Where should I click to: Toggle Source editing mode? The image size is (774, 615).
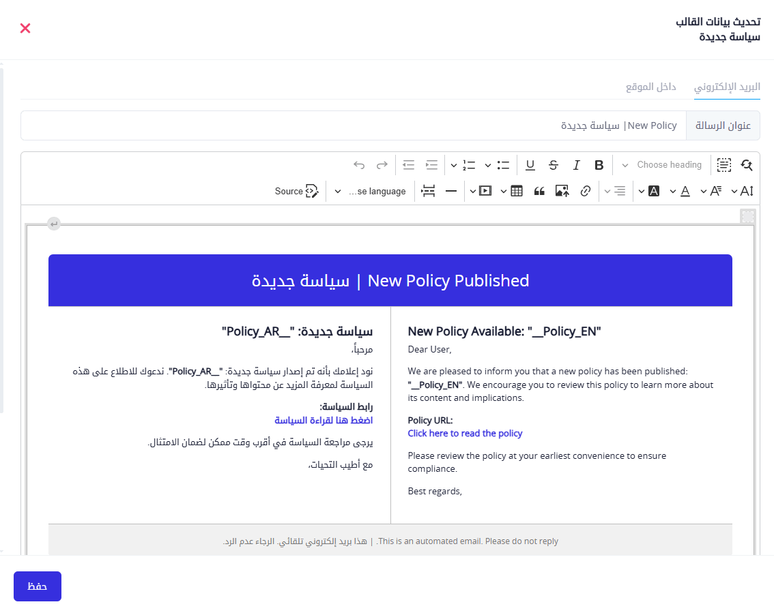[297, 192]
